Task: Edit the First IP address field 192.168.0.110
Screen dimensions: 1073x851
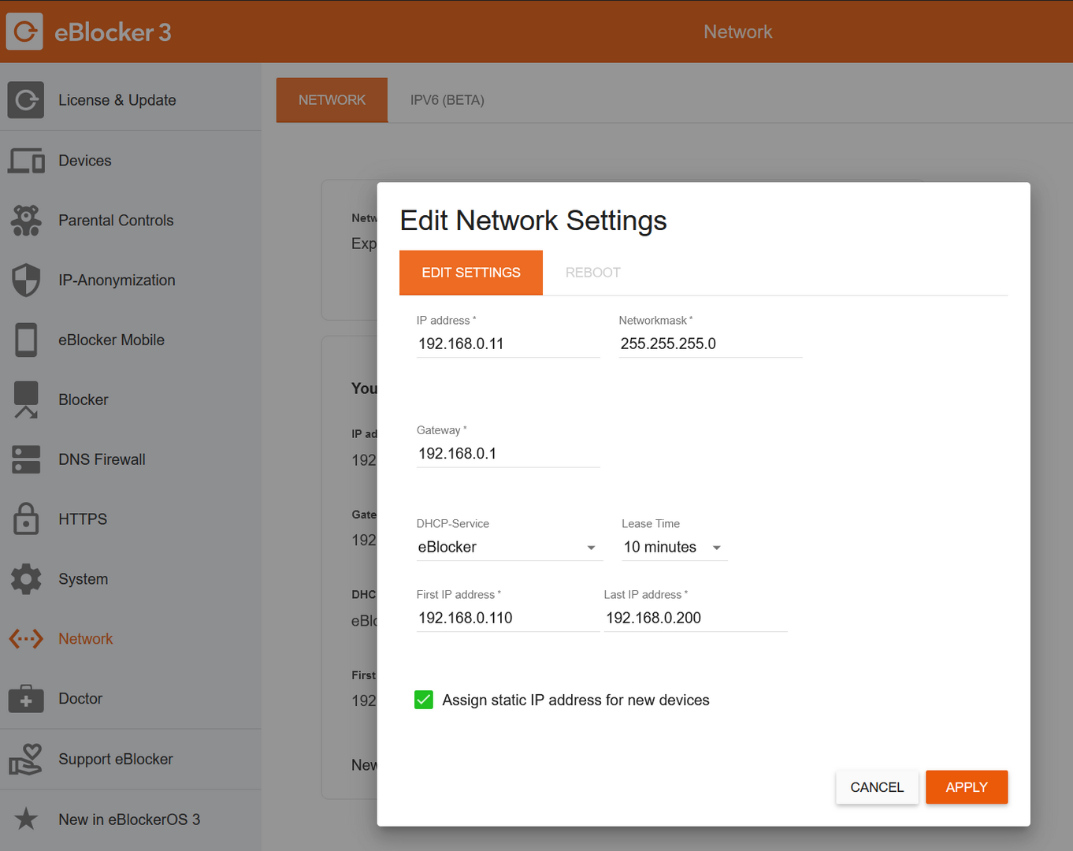Action: pos(508,618)
